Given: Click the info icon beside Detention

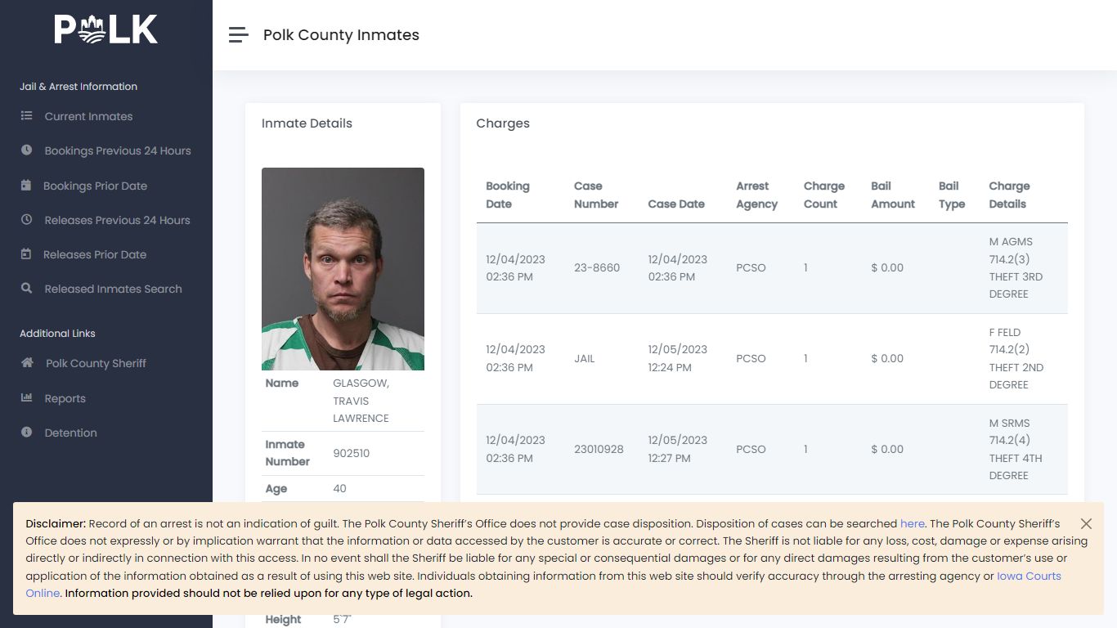Looking at the screenshot, I should [x=27, y=433].
